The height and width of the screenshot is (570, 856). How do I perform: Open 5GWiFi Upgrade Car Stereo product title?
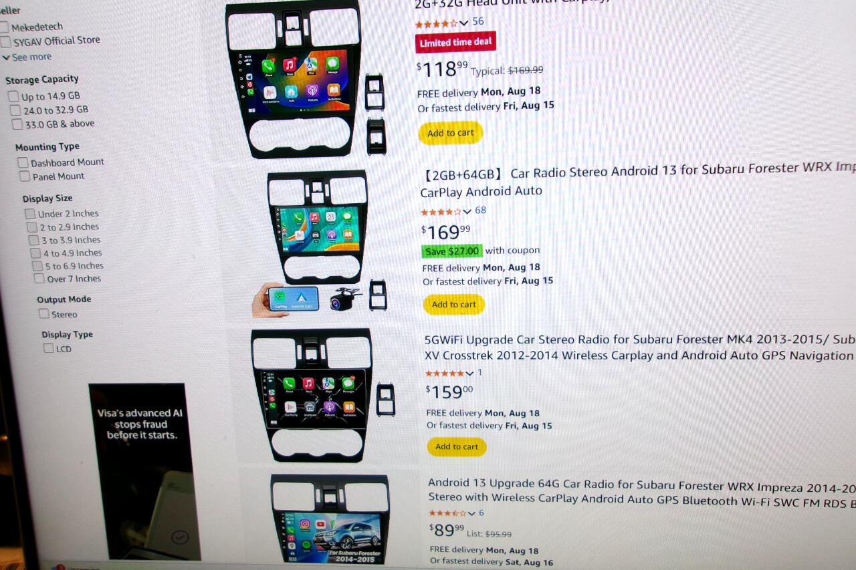coord(640,347)
